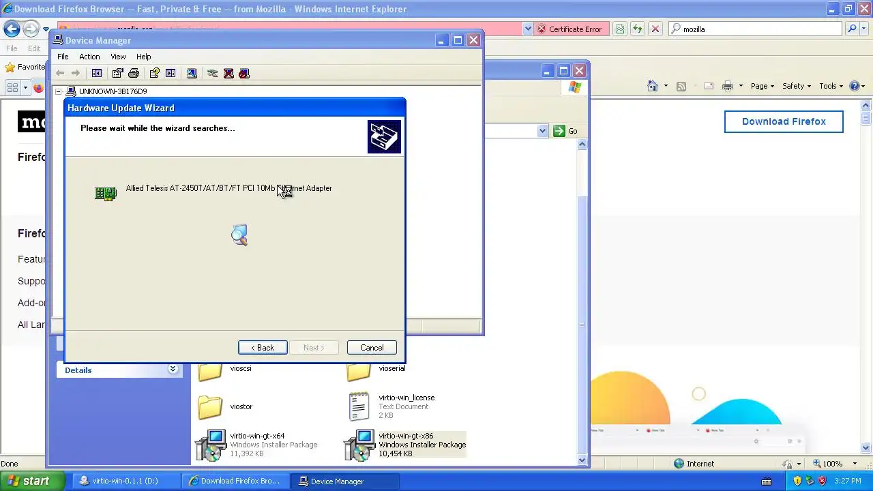
Task: Click the Back button in Hardware Update Wizard
Action: tap(263, 348)
